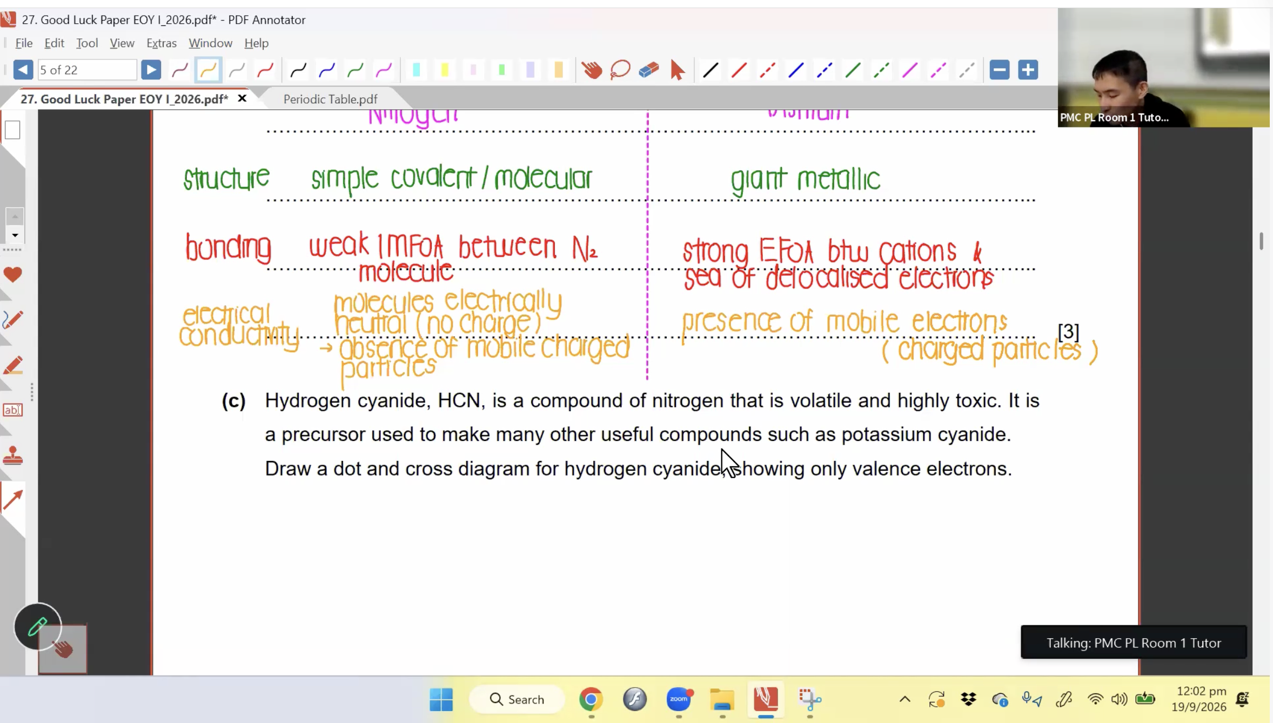Image resolution: width=1273 pixels, height=723 pixels.
Task: Select the Pan hand tool
Action: pyautogui.click(x=592, y=70)
